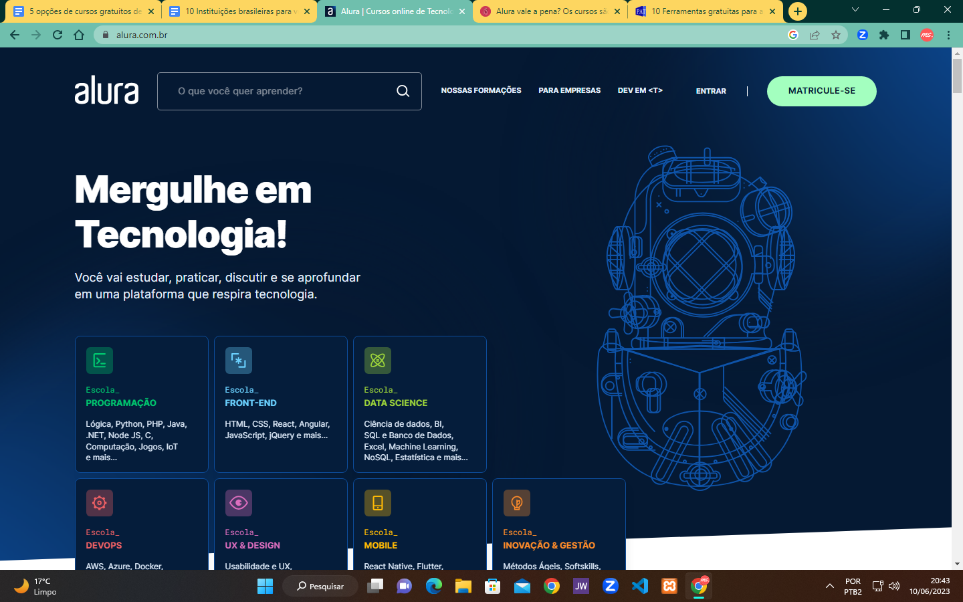Screen dimensions: 963x602
Task: Open Windows Start menu
Action: [x=265, y=586]
